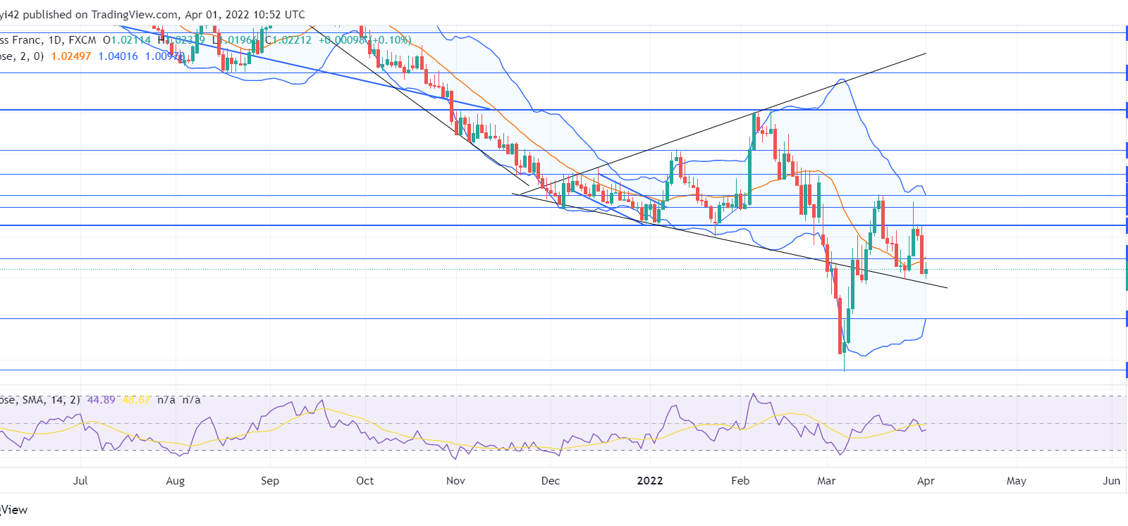Click the Jun label on the time axis

[1111, 481]
